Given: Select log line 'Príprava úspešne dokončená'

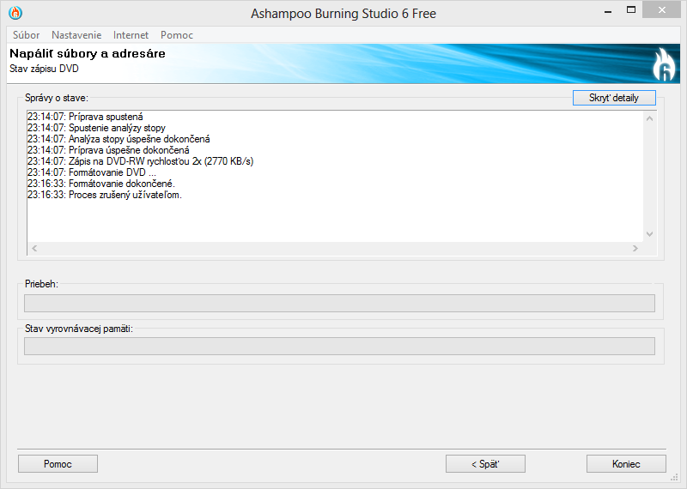Looking at the screenshot, I should coord(108,150).
